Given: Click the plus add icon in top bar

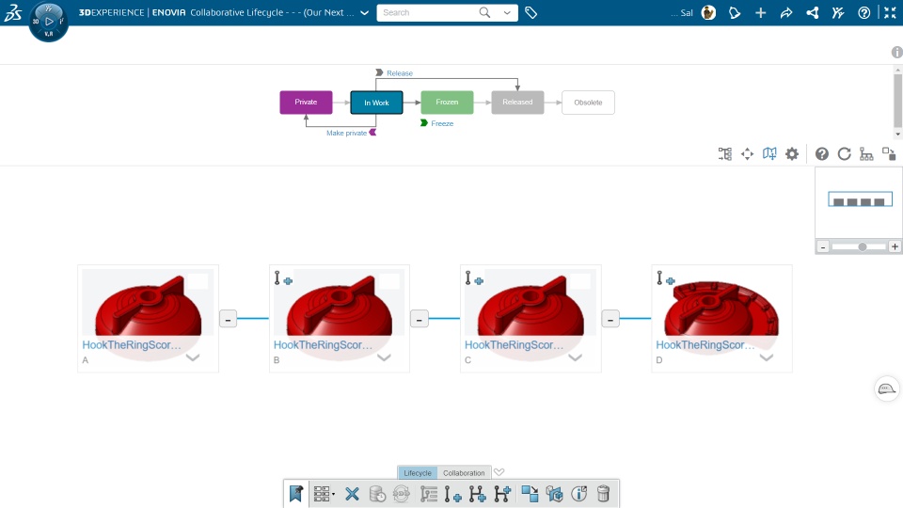Looking at the screenshot, I should click(x=761, y=12).
